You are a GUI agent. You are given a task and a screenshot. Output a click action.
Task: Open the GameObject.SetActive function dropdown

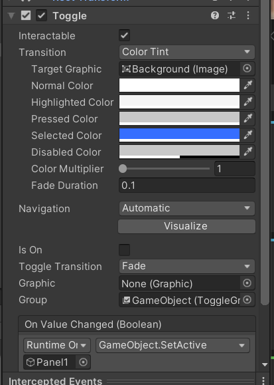click(172, 345)
